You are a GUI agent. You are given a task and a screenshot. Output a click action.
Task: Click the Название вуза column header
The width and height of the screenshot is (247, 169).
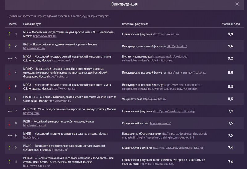(32, 24)
